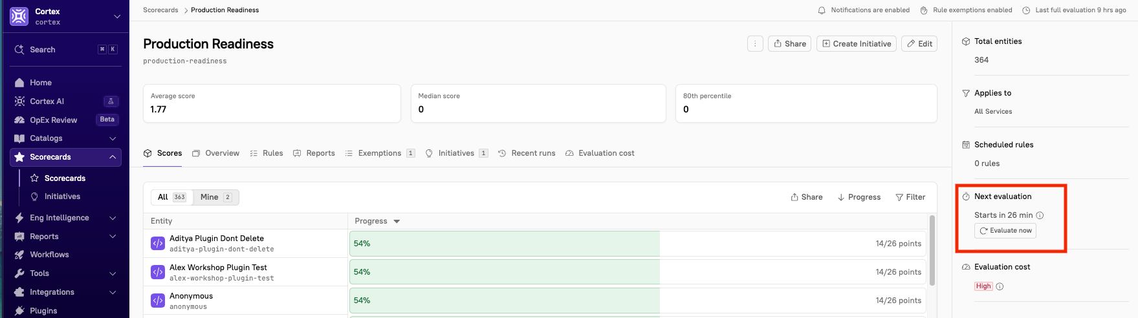The width and height of the screenshot is (1138, 318).
Task: Click Create Initiative button
Action: click(857, 44)
